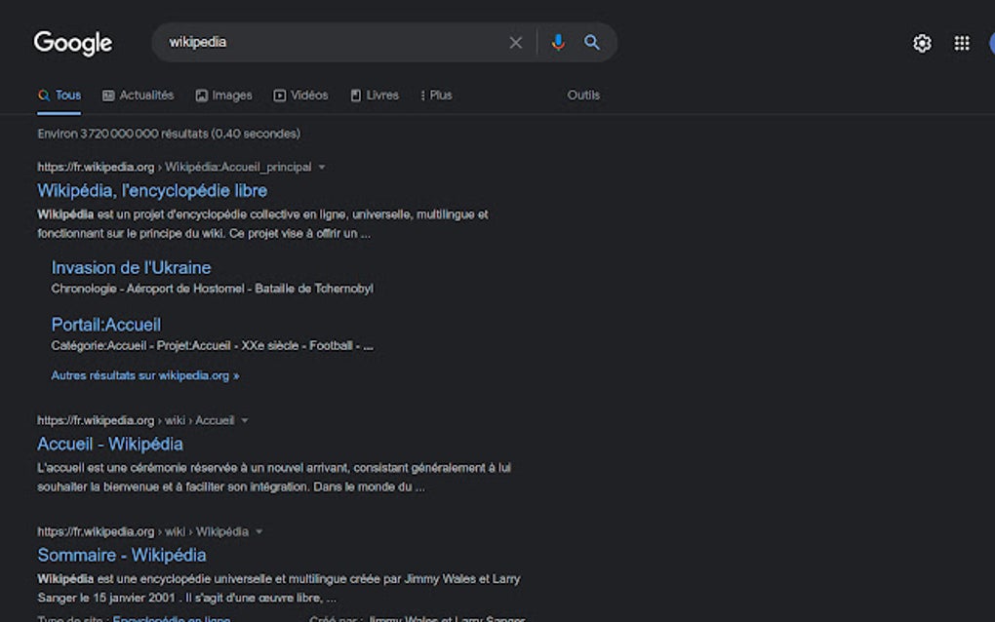
Task: Click Autres résultats sur wikipedia.org
Action: tap(145, 375)
